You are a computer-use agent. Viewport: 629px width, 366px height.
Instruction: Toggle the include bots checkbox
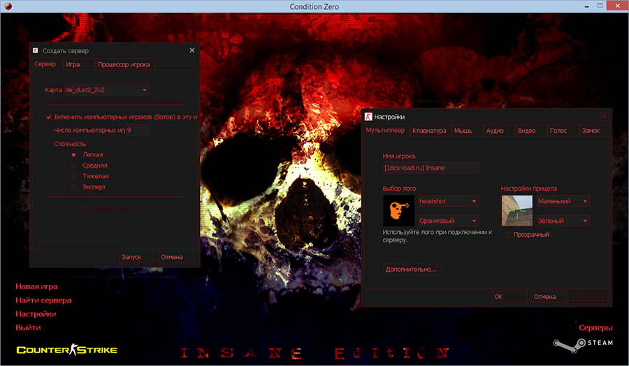pos(48,117)
